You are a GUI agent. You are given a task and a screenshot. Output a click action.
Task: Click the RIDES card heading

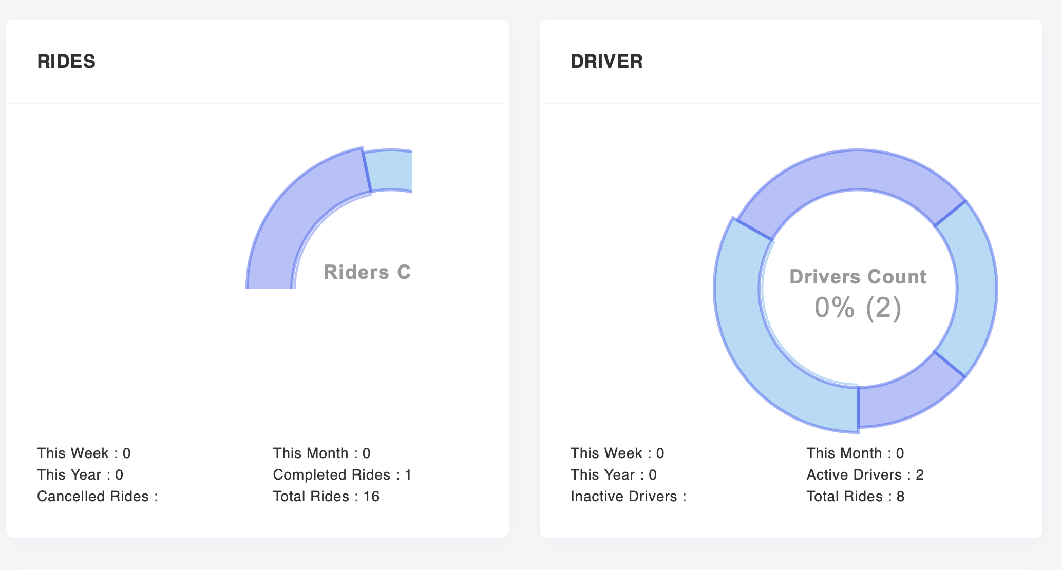tap(66, 62)
